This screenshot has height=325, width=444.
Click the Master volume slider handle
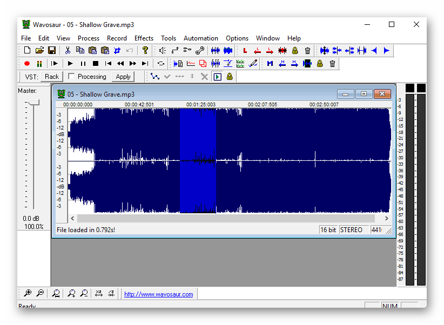tap(33, 102)
